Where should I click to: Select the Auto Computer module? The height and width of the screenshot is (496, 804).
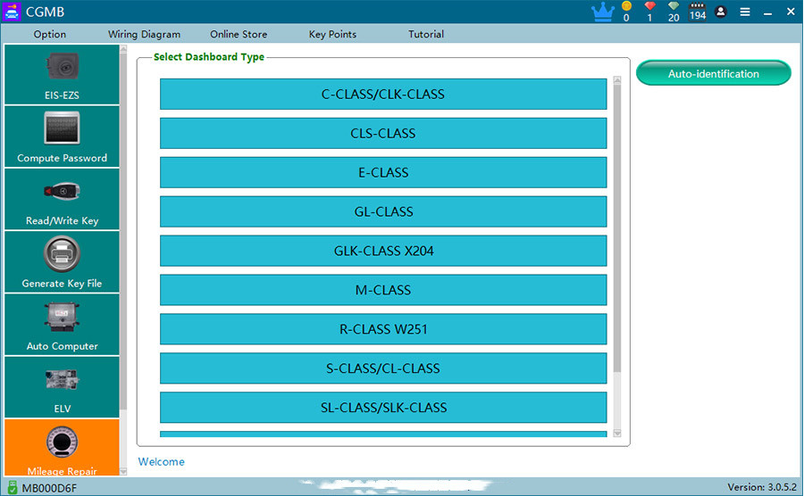62,325
